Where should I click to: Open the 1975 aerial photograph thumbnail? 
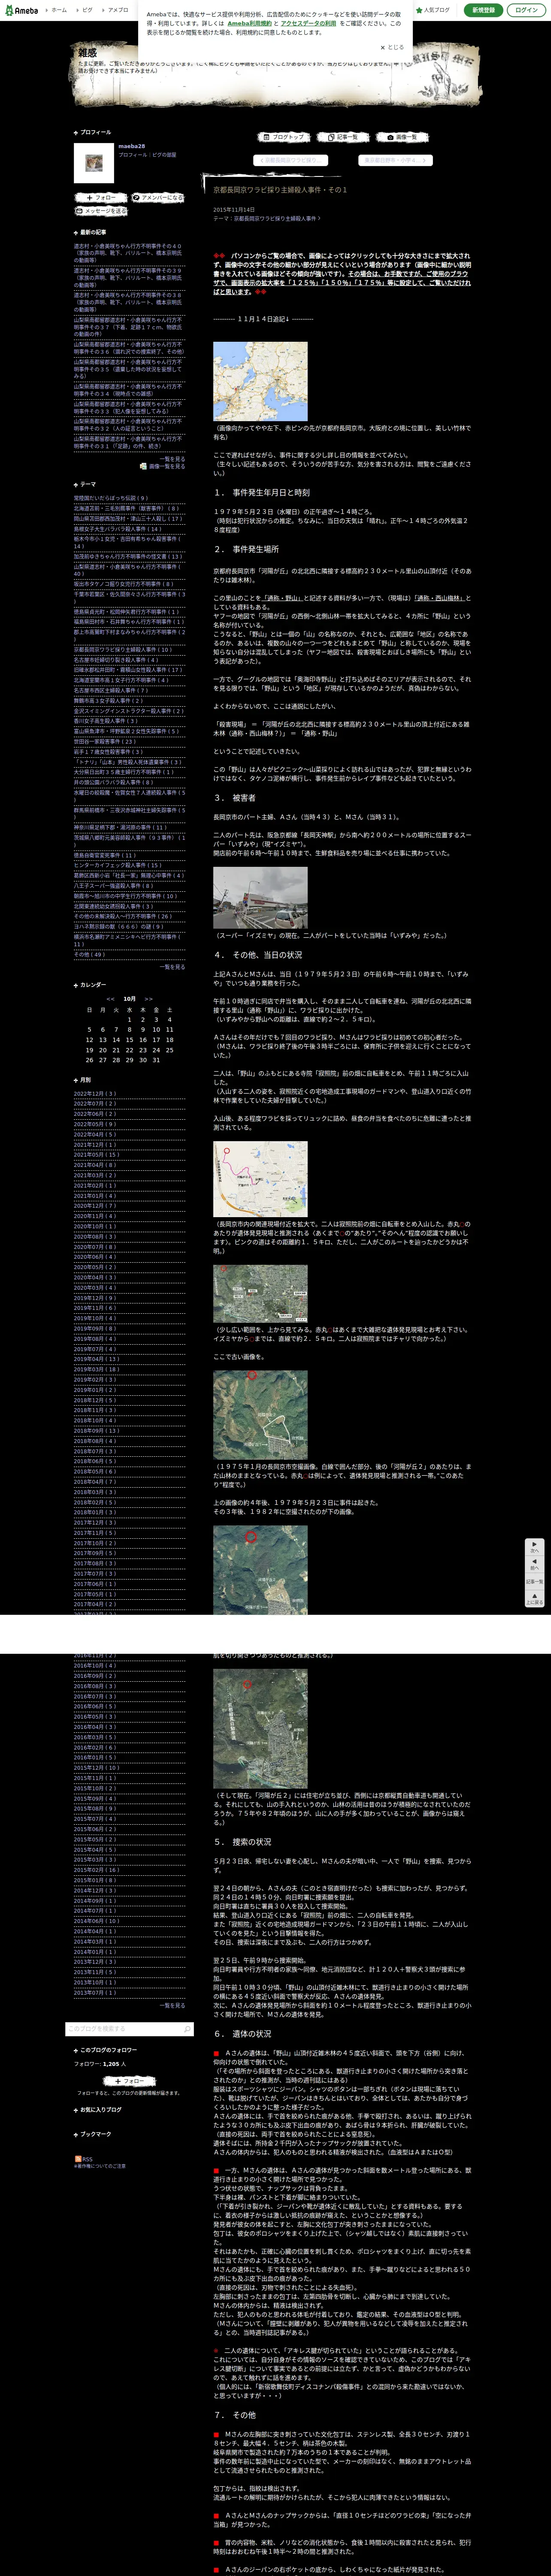(260, 1415)
